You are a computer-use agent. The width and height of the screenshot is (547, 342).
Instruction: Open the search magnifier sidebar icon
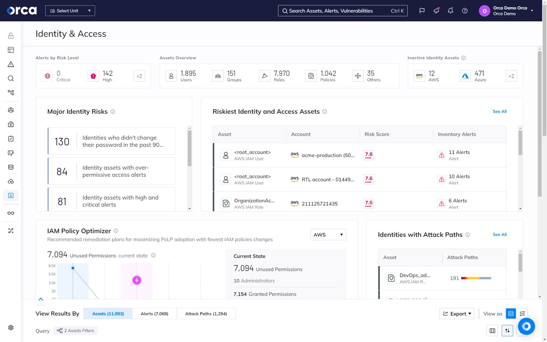(11, 78)
